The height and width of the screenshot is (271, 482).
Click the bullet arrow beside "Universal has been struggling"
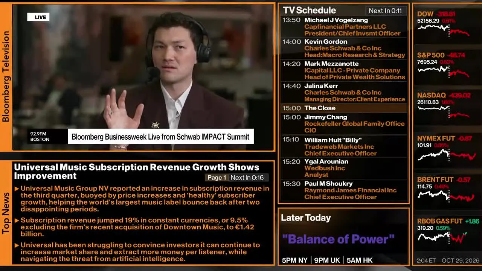[17, 245]
